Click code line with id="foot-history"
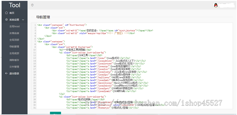237x115 pixels. [62, 25]
